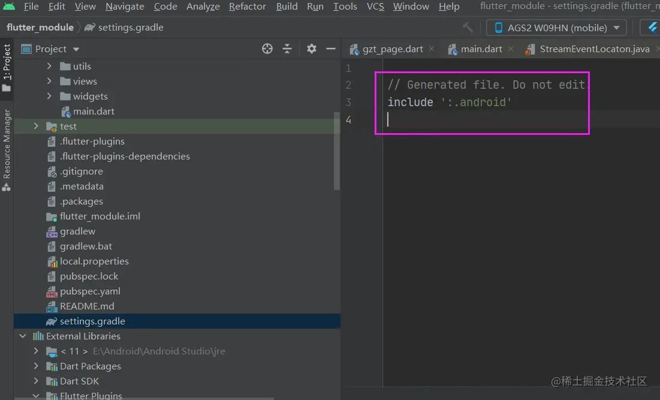Screen dimensions: 660x400
Task: Click the utils folder icon
Action: tap(65, 66)
